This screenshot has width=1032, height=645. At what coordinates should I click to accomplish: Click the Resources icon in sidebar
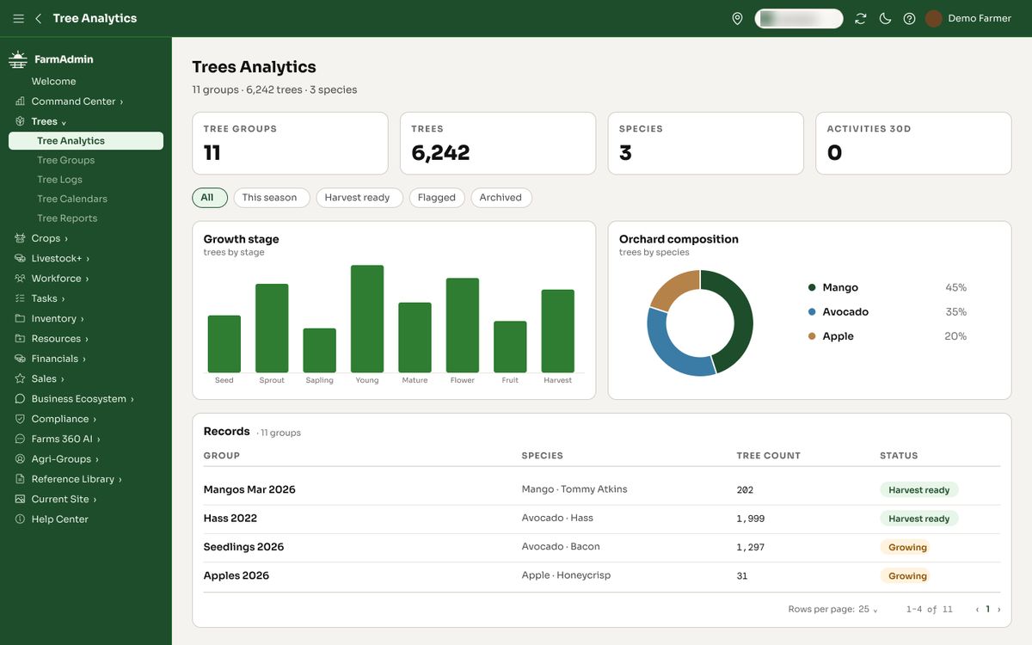pos(20,339)
